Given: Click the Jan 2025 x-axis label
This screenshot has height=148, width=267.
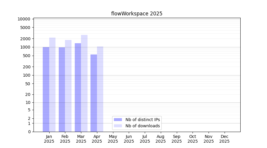Looking at the screenshot, I should tap(49, 139).
